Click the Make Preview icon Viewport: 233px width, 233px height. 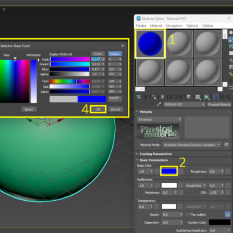tap(231, 67)
